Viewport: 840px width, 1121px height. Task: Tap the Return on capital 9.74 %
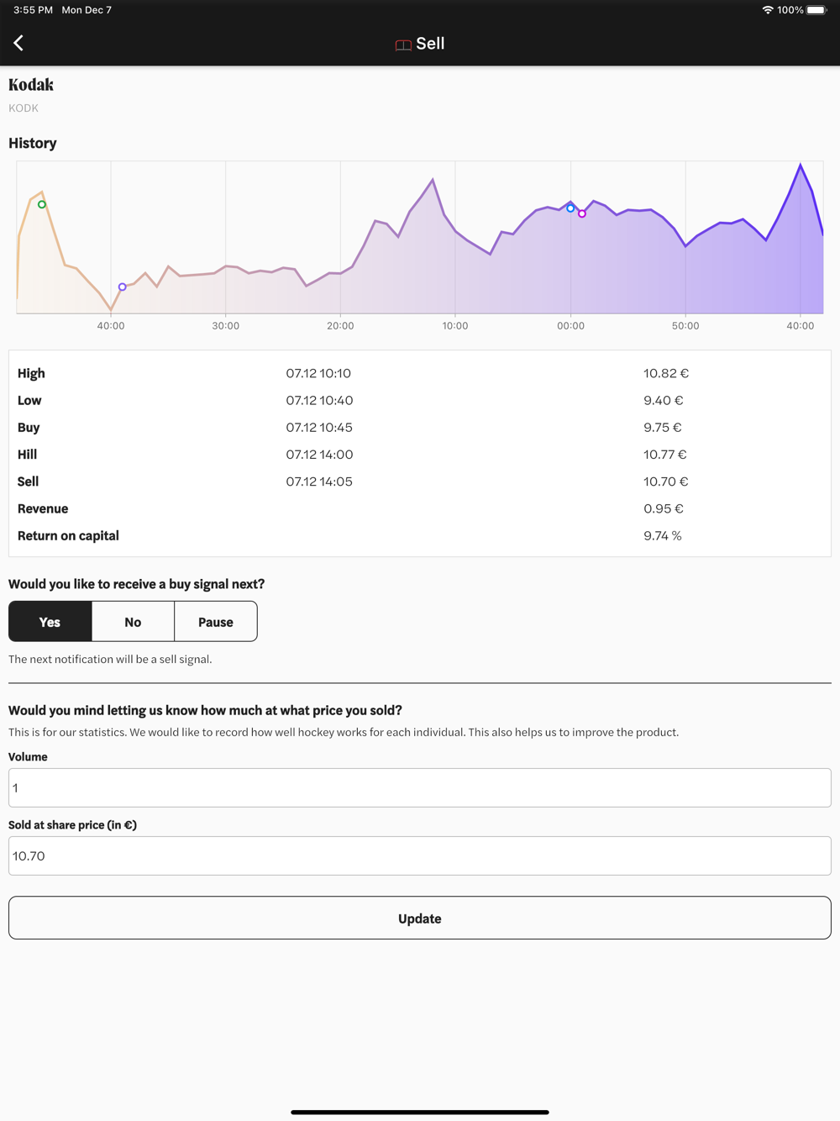[x=663, y=535]
